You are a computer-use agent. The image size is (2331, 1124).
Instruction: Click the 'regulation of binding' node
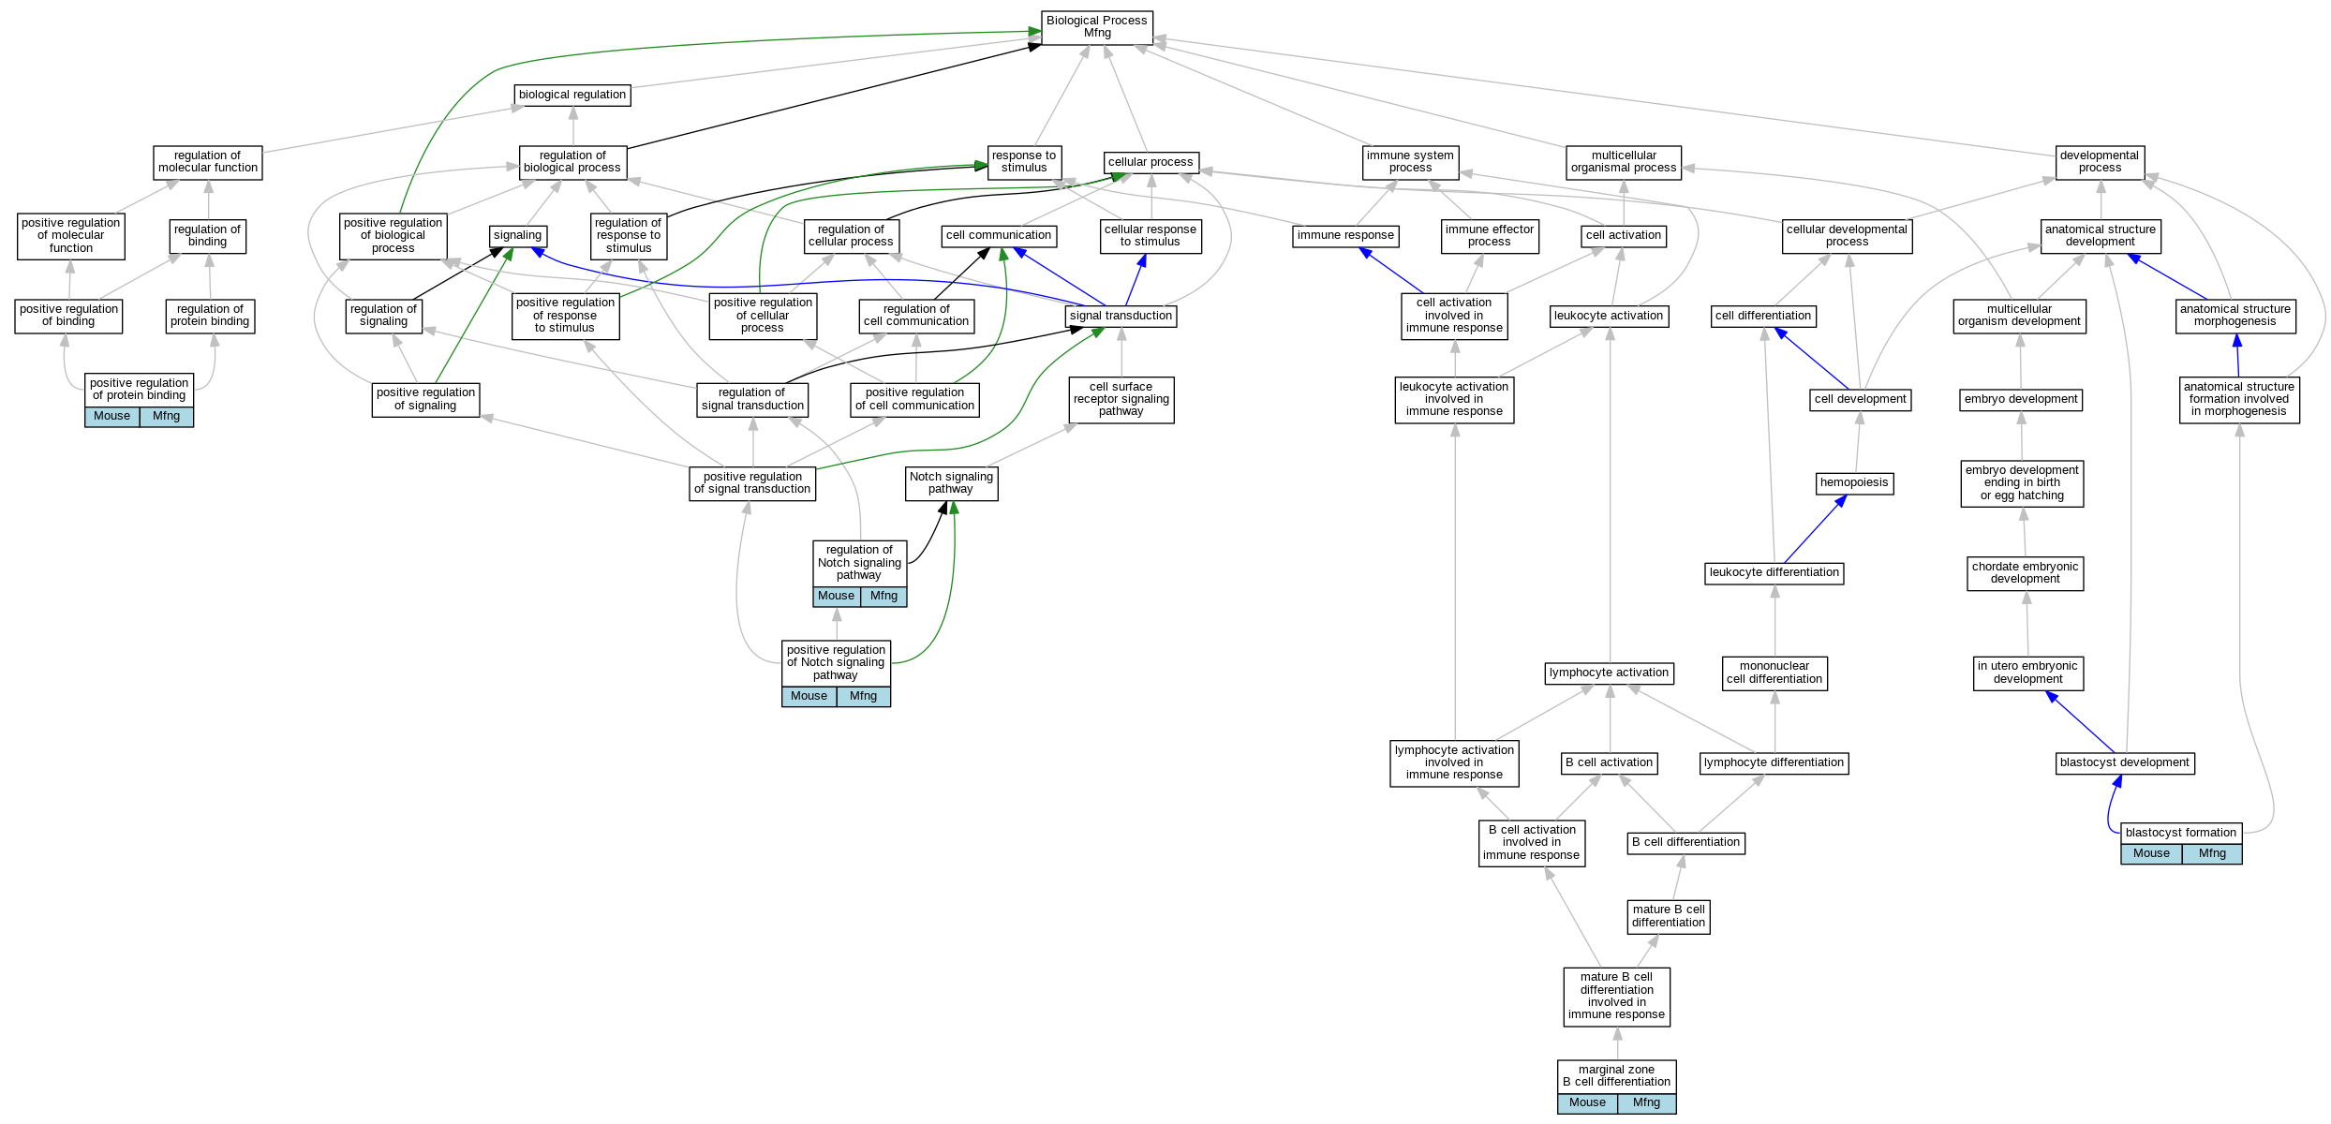click(208, 236)
